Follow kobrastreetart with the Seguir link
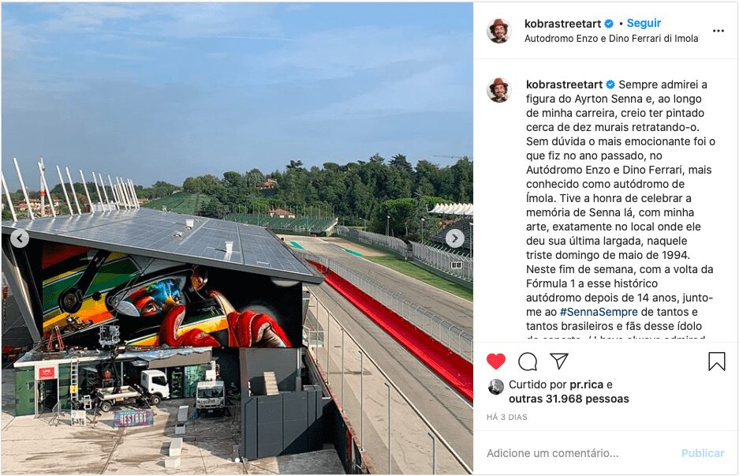Screen dimensions: 739x476 click(x=644, y=23)
